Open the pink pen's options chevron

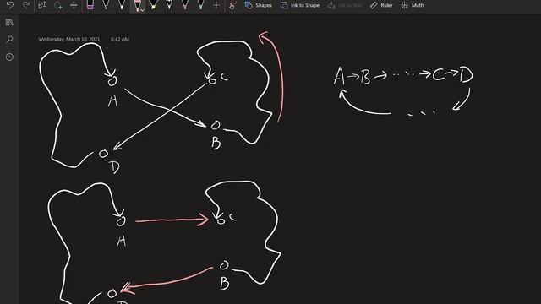click(143, 10)
